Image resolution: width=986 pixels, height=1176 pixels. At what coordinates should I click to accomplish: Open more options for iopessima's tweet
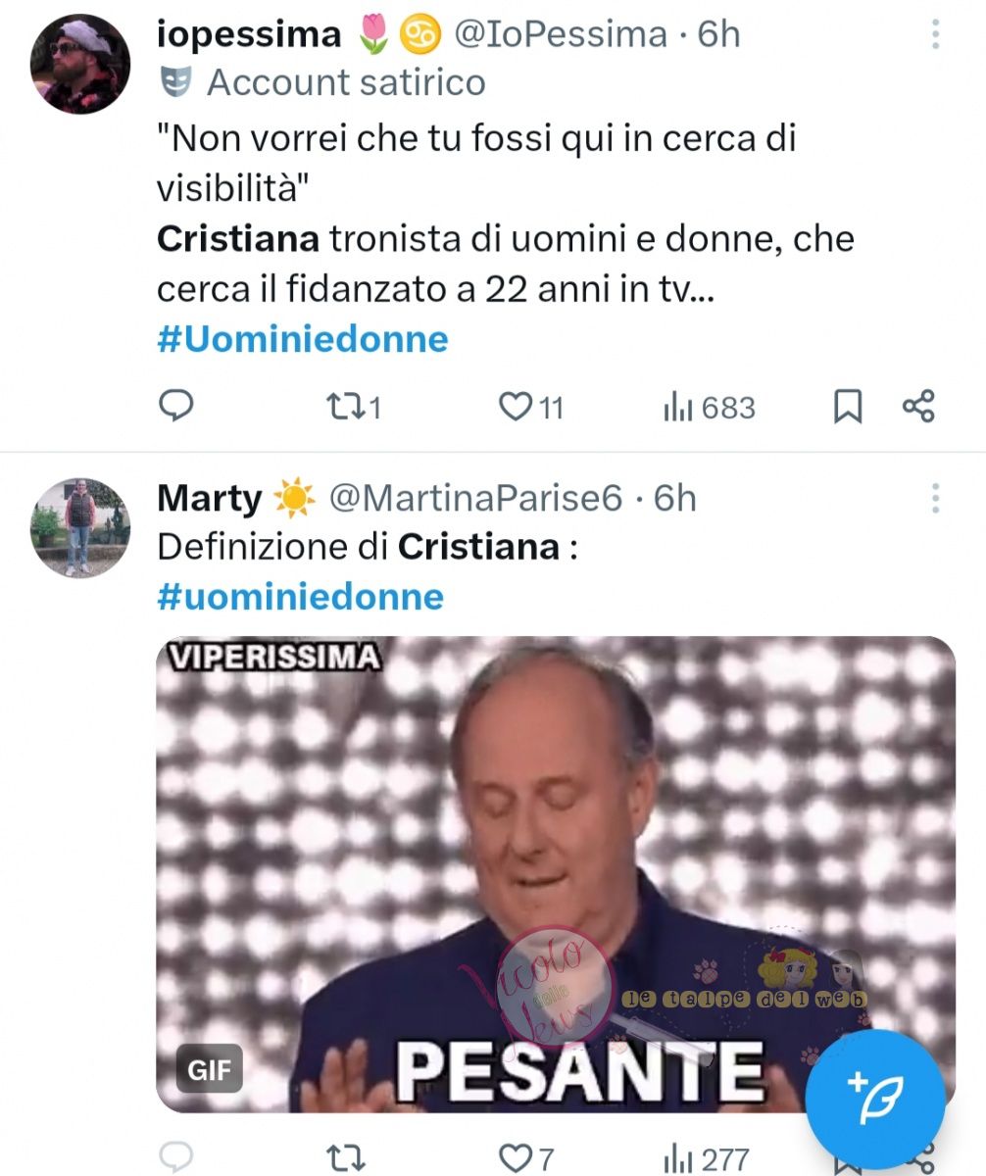(x=936, y=35)
